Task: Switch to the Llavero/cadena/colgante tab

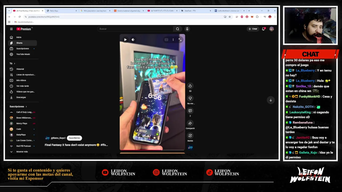Action: (129, 11)
